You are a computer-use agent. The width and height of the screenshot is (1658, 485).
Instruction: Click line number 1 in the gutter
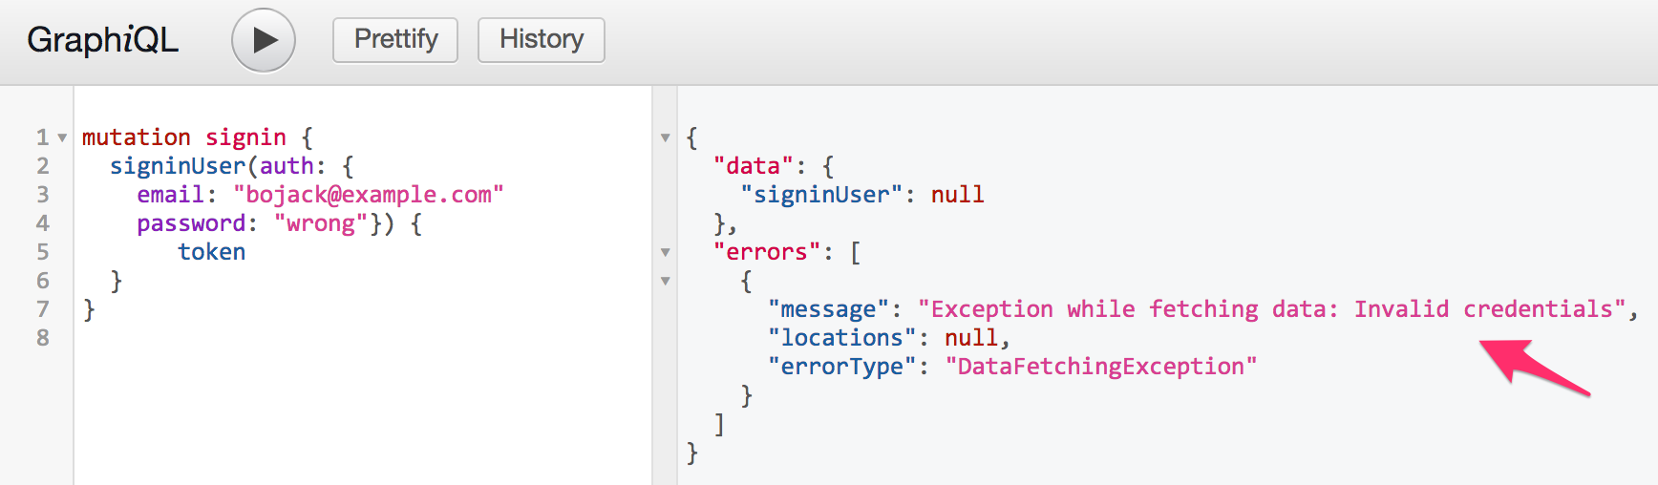click(x=42, y=137)
